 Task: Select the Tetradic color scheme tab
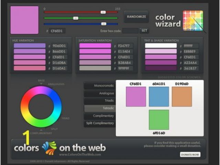click(100, 108)
